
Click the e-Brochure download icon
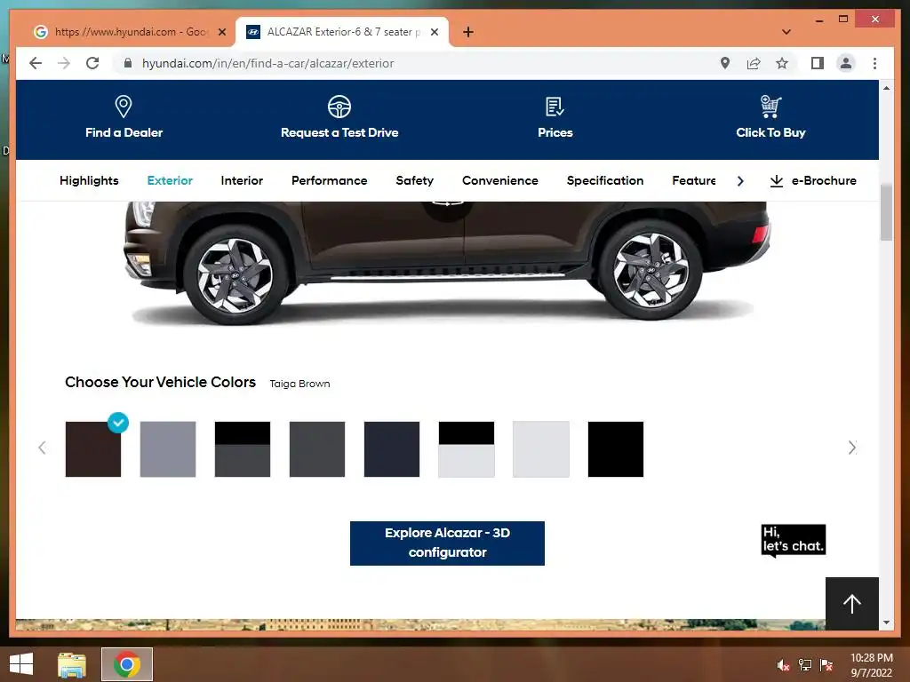pyautogui.click(x=776, y=181)
